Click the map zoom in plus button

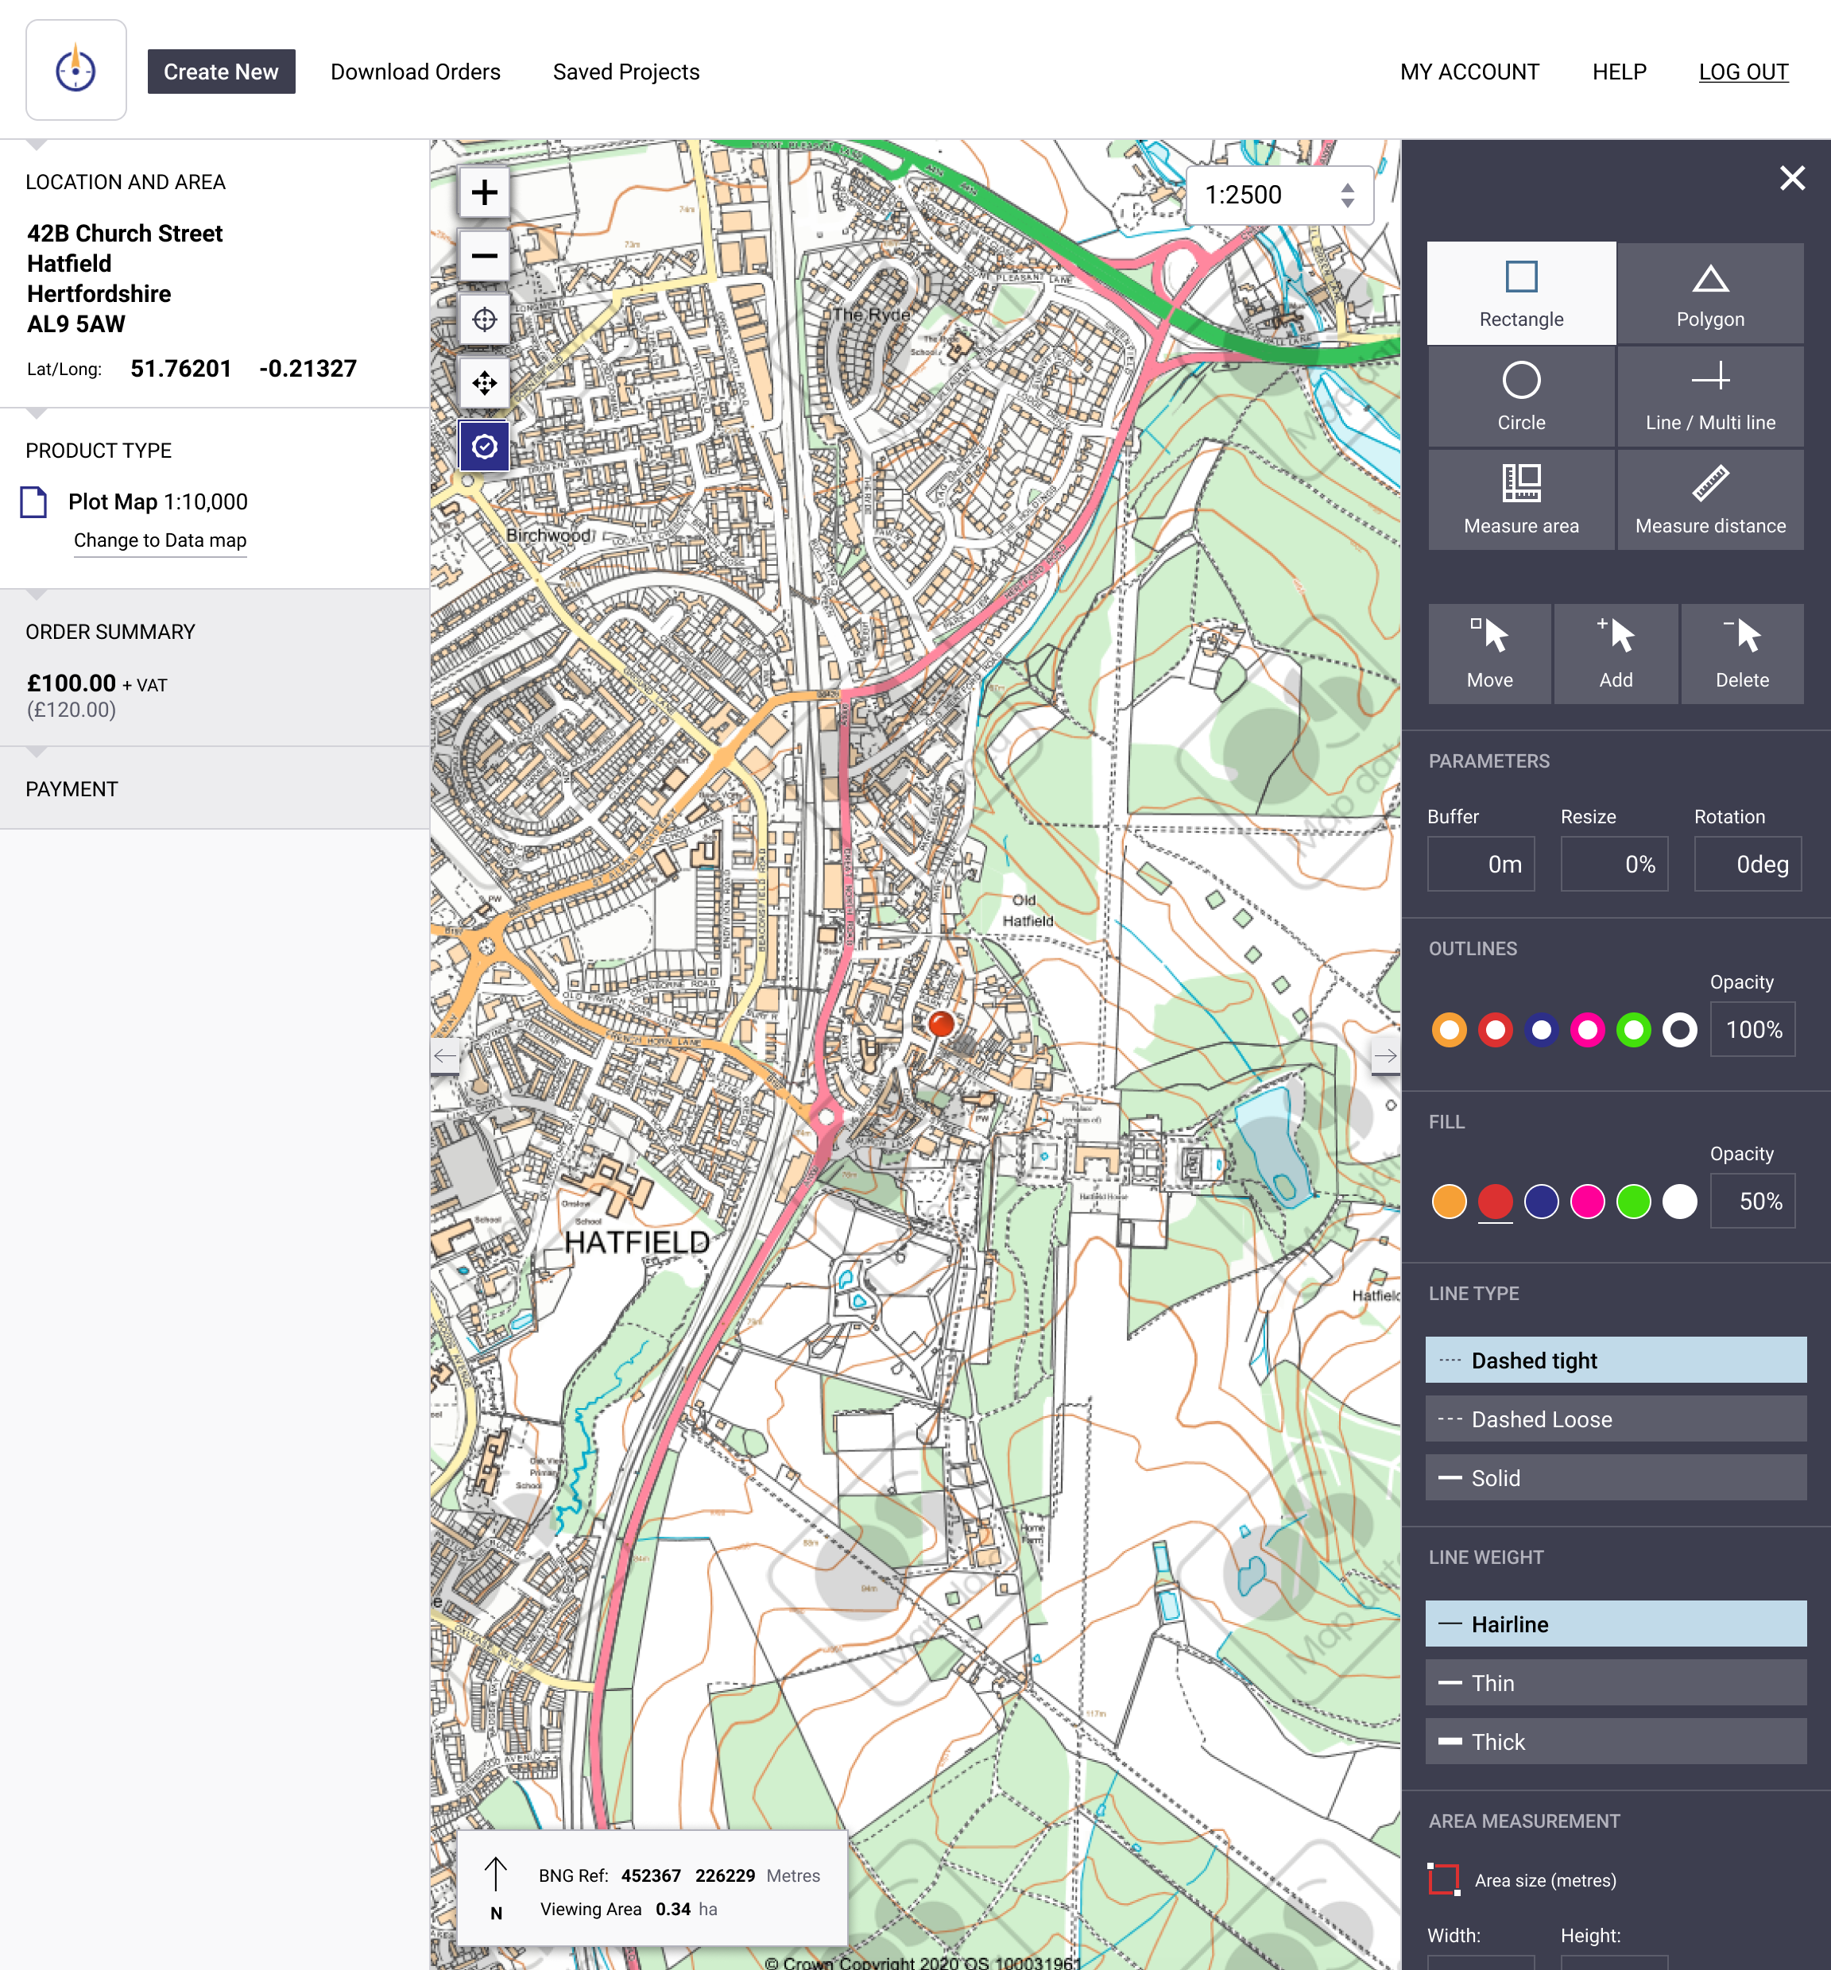[485, 192]
